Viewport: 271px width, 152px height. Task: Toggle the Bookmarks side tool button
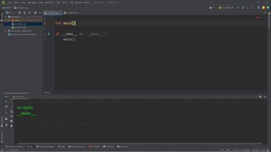click(2, 121)
